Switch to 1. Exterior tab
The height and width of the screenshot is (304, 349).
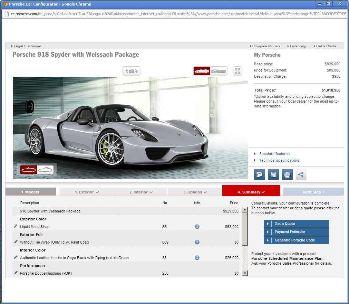tap(87, 192)
